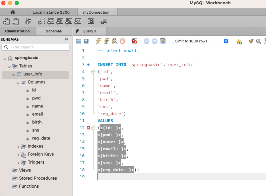Open Limit to 1000 rows dropdown
266x196 pixels.
pyautogui.click(x=201, y=41)
